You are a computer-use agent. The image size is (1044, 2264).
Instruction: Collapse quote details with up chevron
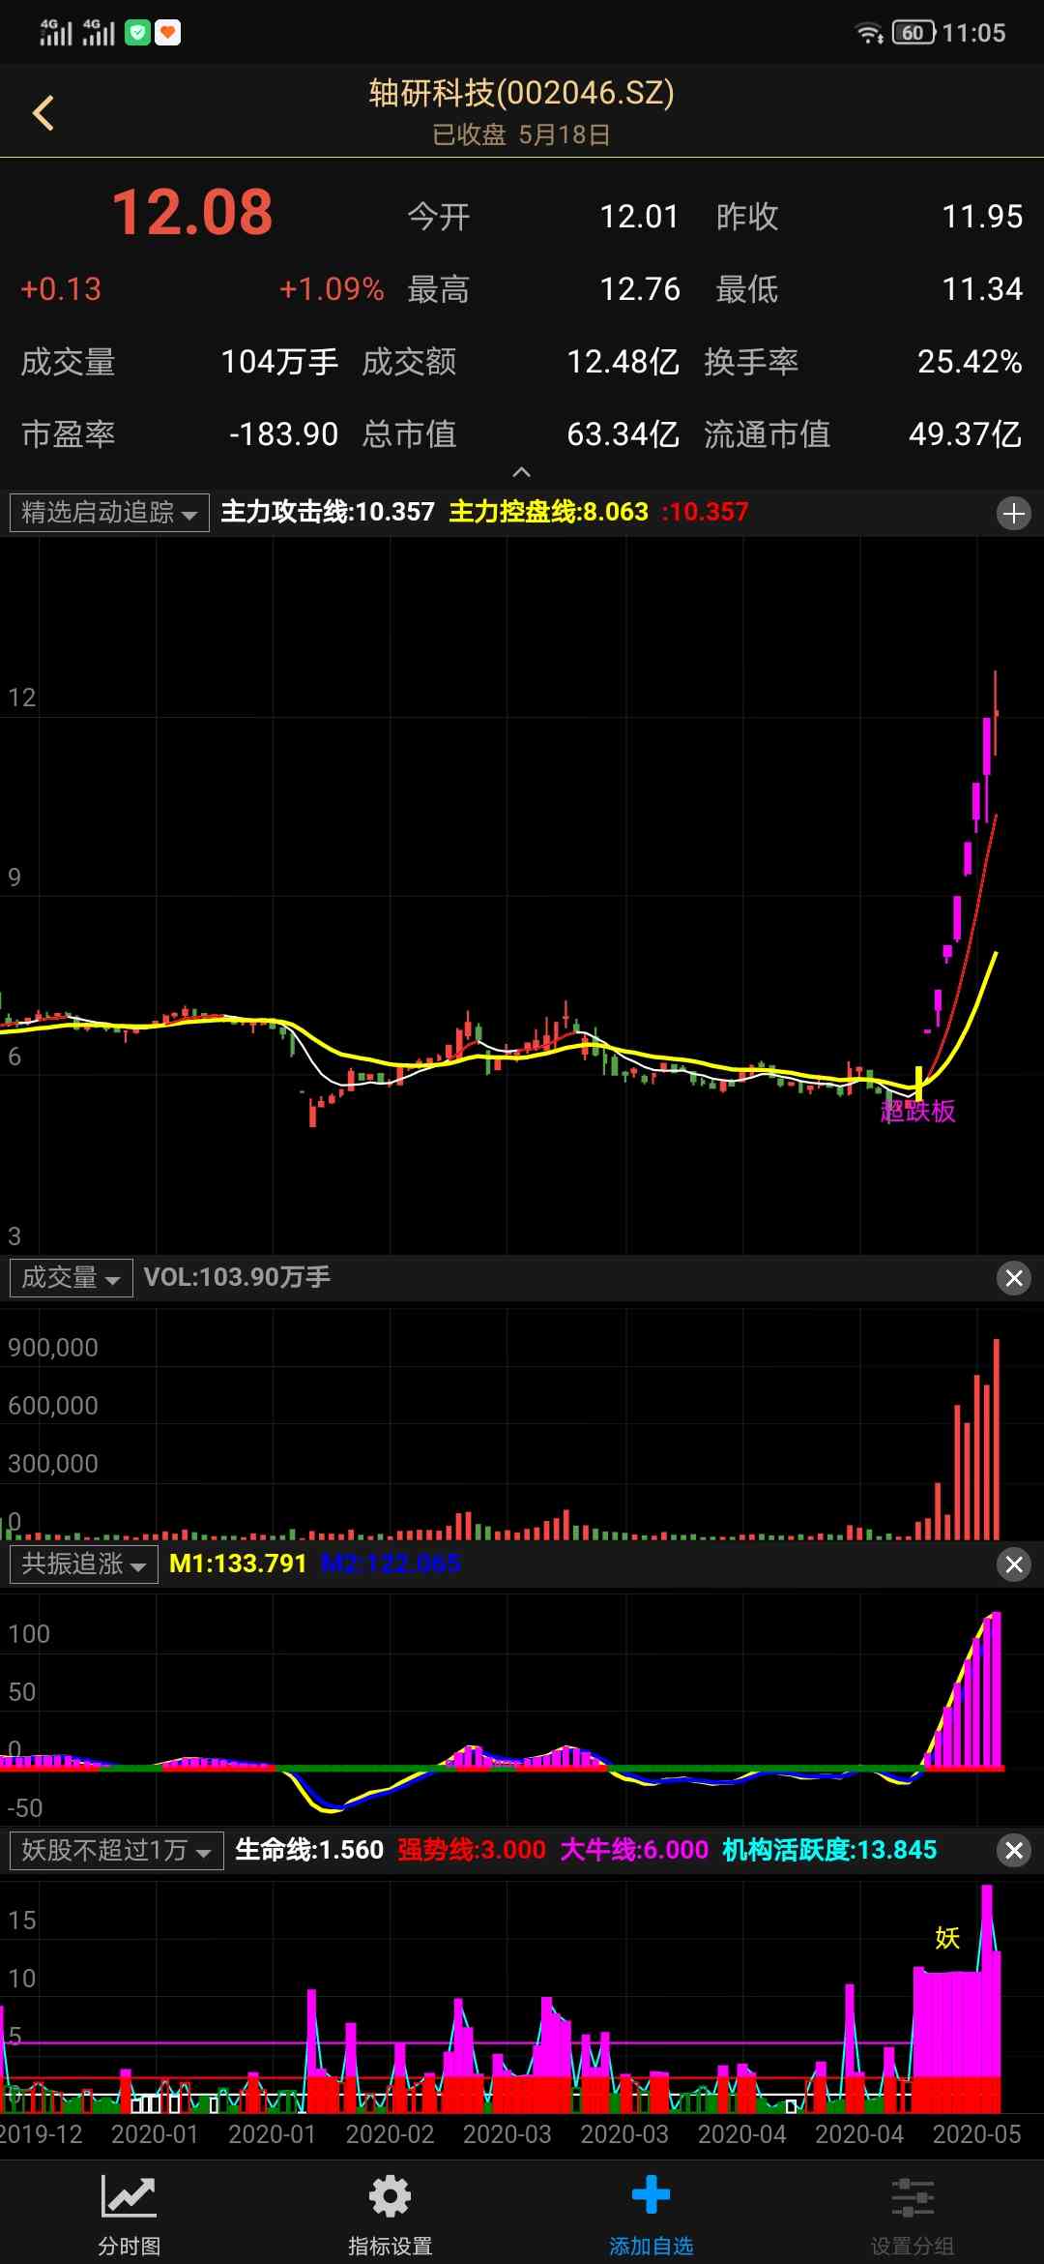pyautogui.click(x=521, y=472)
